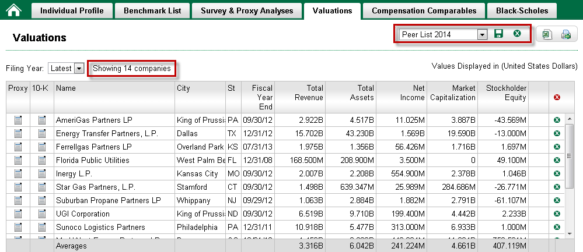Click the 554.900M net income value
583x252 pixels.
click(408, 173)
